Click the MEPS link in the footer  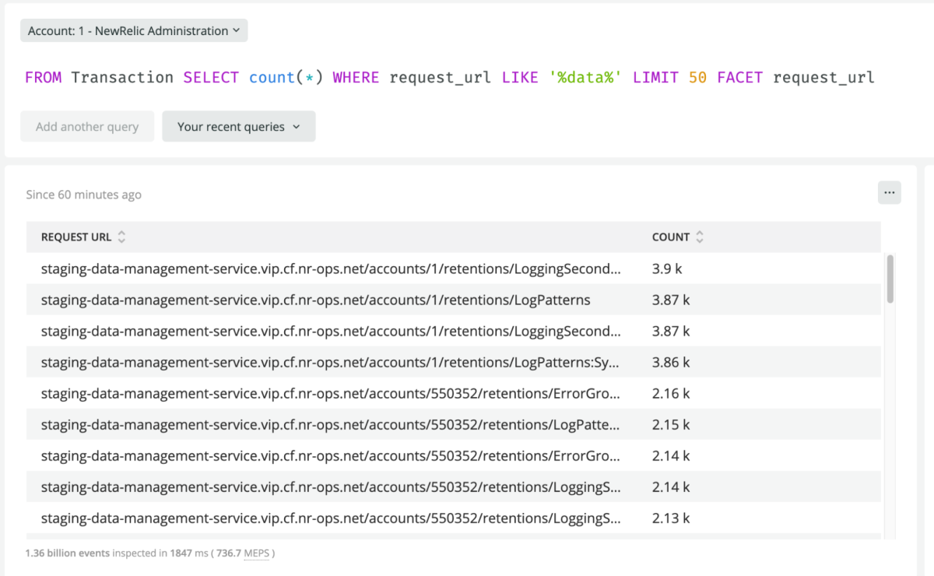256,553
